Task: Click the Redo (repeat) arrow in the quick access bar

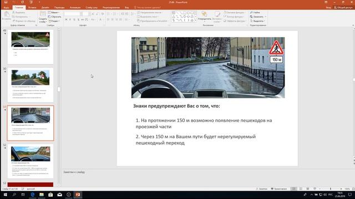Action: point(22,2)
